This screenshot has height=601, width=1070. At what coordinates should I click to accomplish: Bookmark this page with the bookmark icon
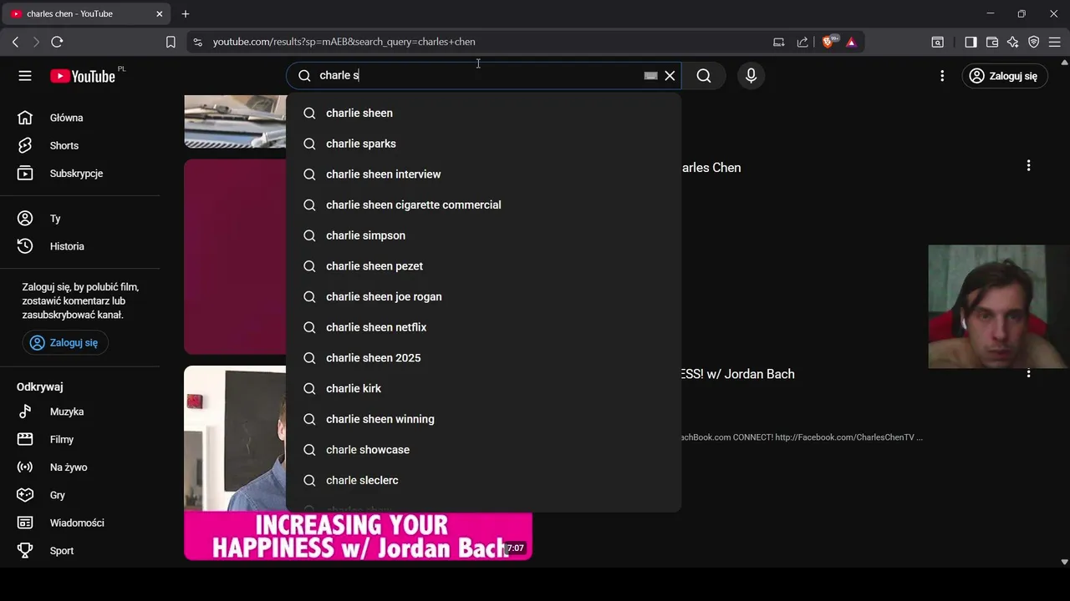171,42
